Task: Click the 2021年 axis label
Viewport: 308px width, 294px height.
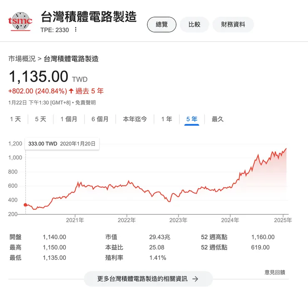Action: (x=75, y=220)
